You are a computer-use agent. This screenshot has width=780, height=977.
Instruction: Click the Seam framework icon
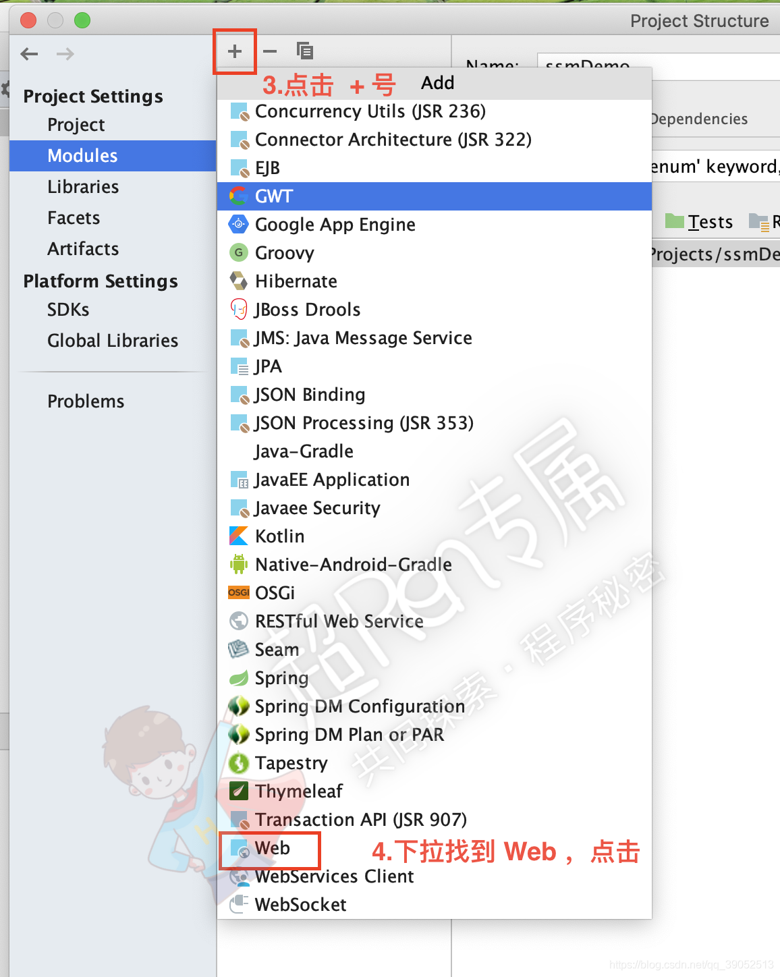tap(239, 649)
